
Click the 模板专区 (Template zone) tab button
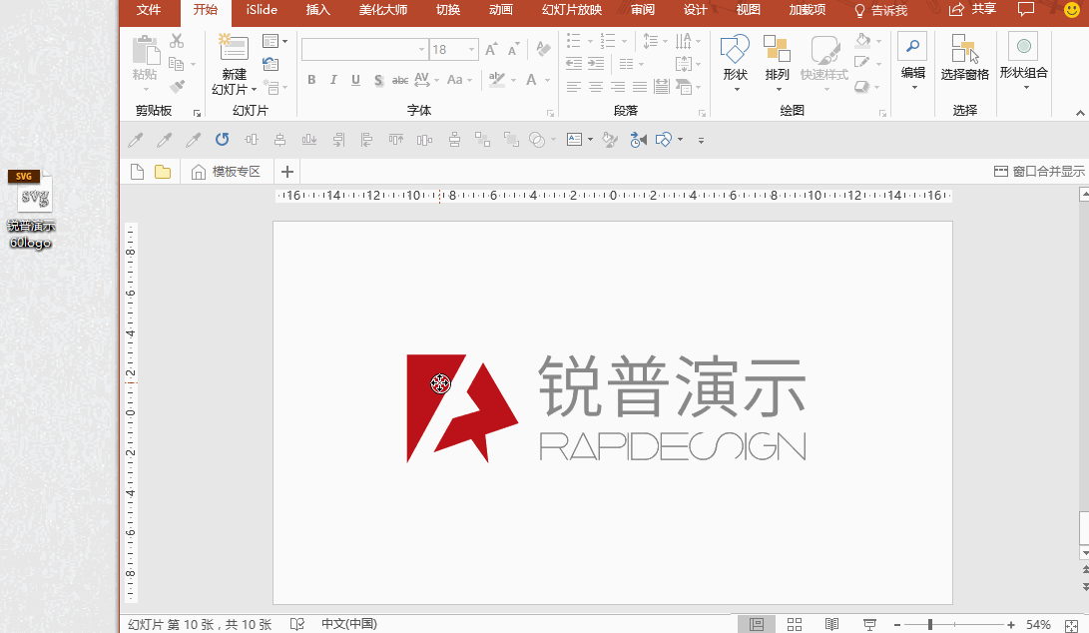(226, 172)
